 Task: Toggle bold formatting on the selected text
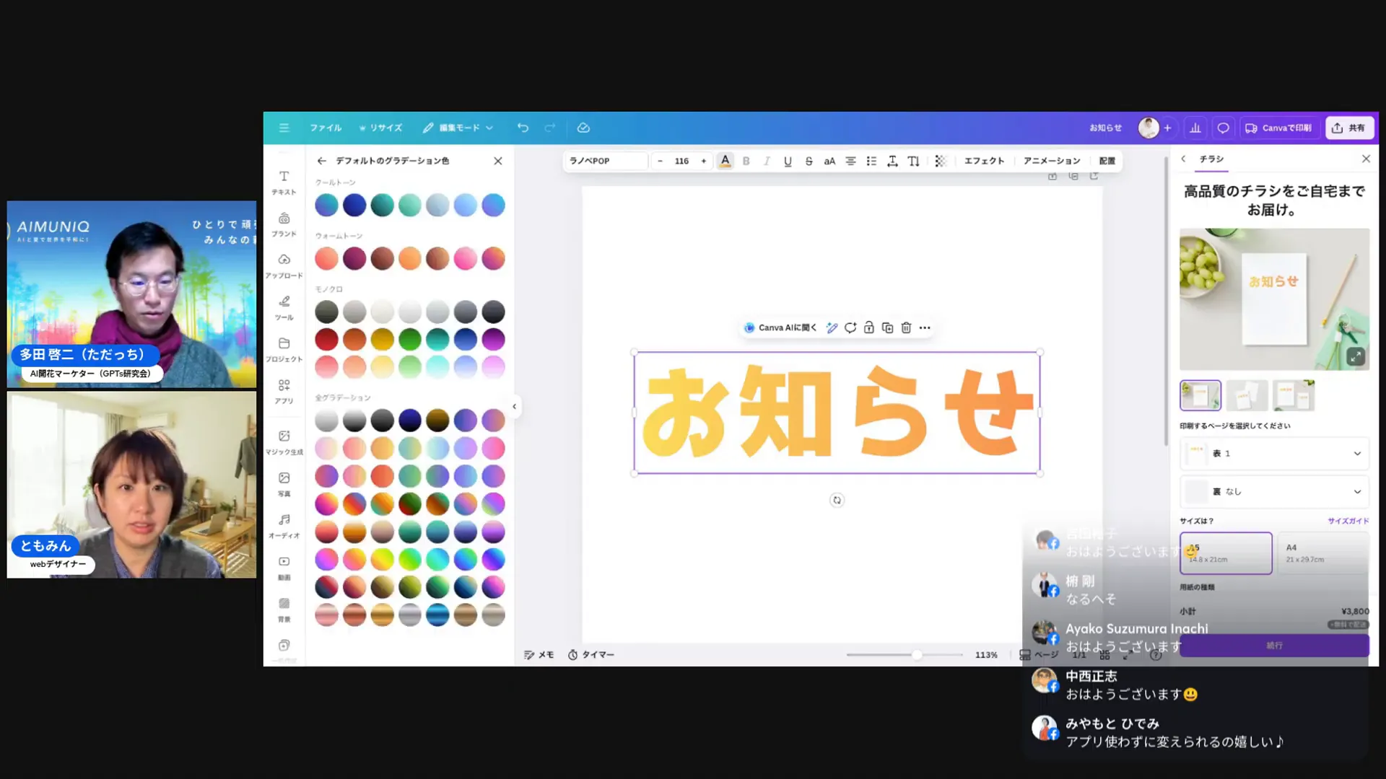[746, 160]
